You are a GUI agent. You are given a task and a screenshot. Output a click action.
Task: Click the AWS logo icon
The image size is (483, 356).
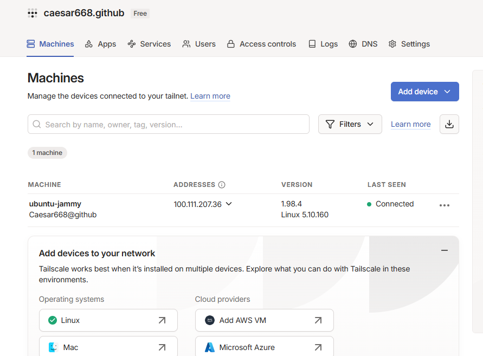[210, 320]
